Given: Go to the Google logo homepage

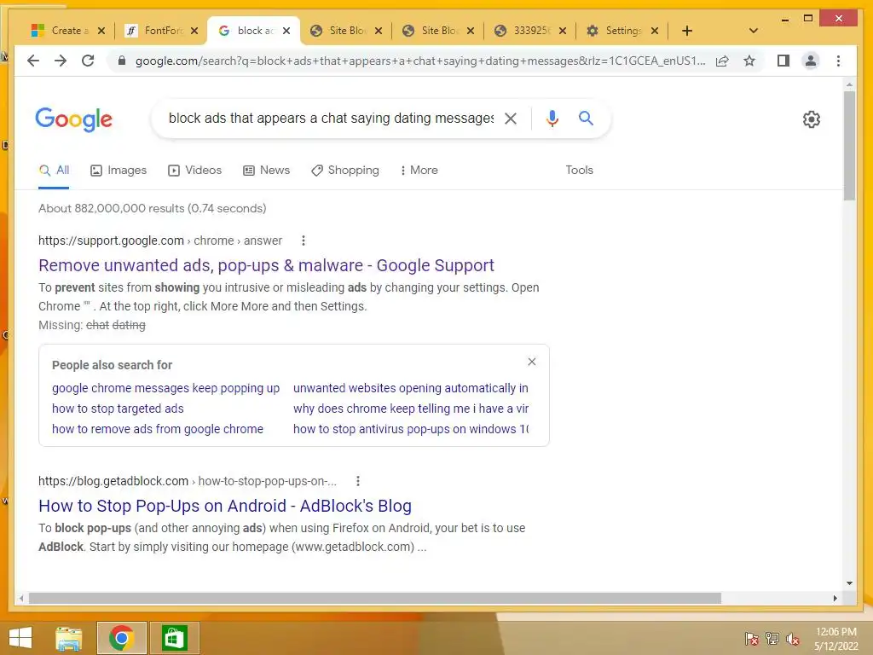Looking at the screenshot, I should click(x=74, y=119).
